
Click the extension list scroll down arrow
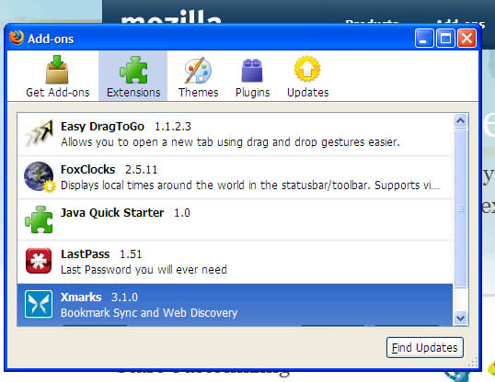click(x=460, y=319)
